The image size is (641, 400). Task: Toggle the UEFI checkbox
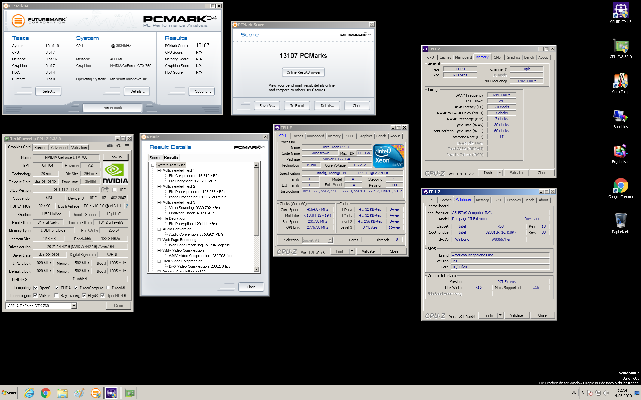115,190
